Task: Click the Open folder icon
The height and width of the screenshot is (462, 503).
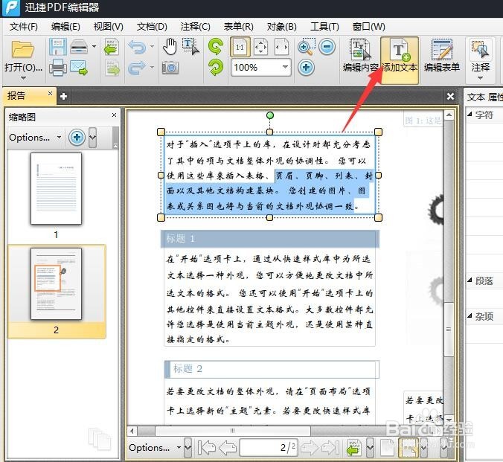Action: pyautogui.click(x=22, y=50)
